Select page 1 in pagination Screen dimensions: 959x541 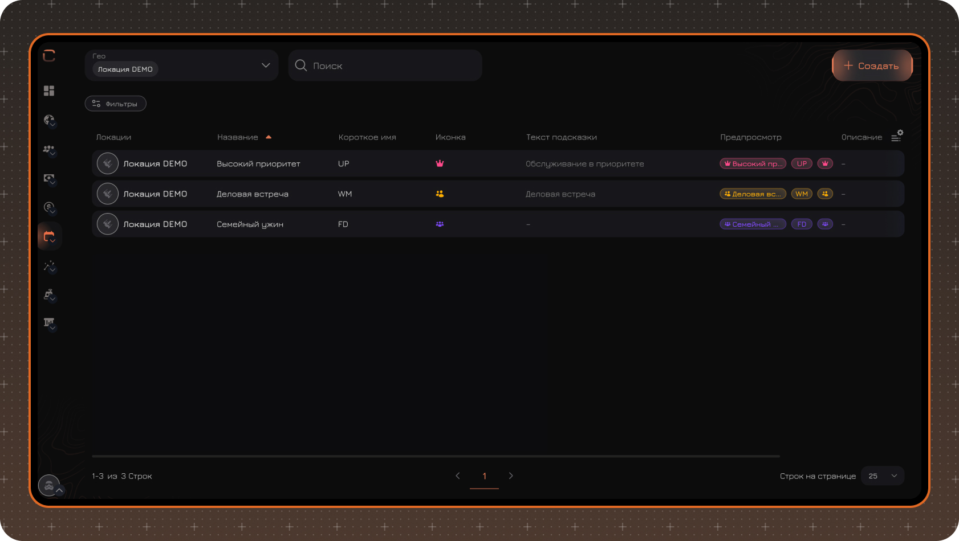pos(485,476)
